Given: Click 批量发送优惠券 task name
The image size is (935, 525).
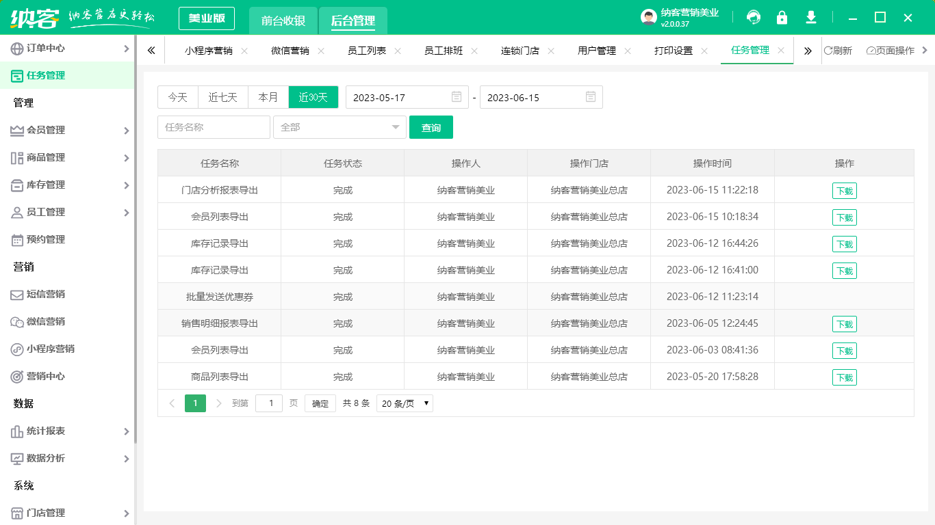Looking at the screenshot, I should [x=220, y=297].
